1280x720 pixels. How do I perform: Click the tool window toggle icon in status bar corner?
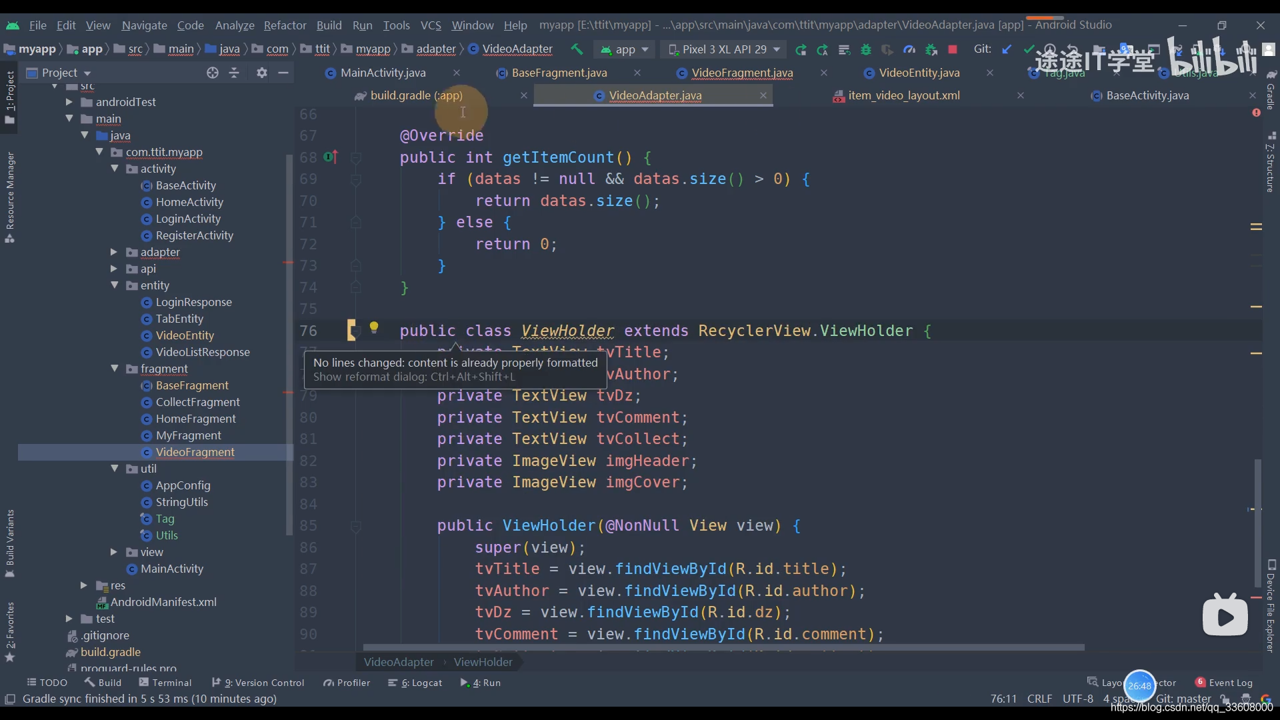[10, 699]
